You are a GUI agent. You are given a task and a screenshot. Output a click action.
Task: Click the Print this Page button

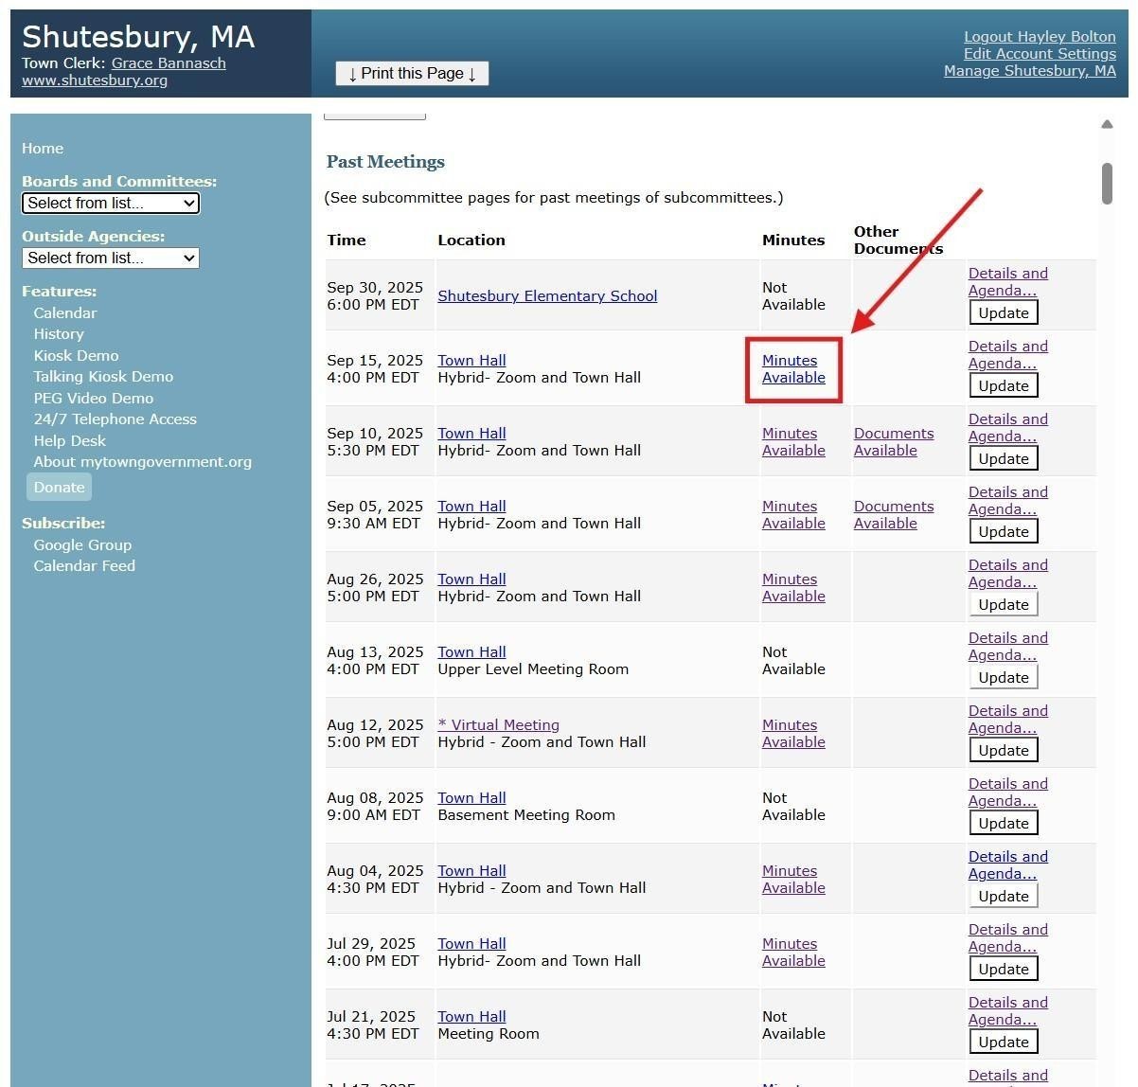[412, 74]
